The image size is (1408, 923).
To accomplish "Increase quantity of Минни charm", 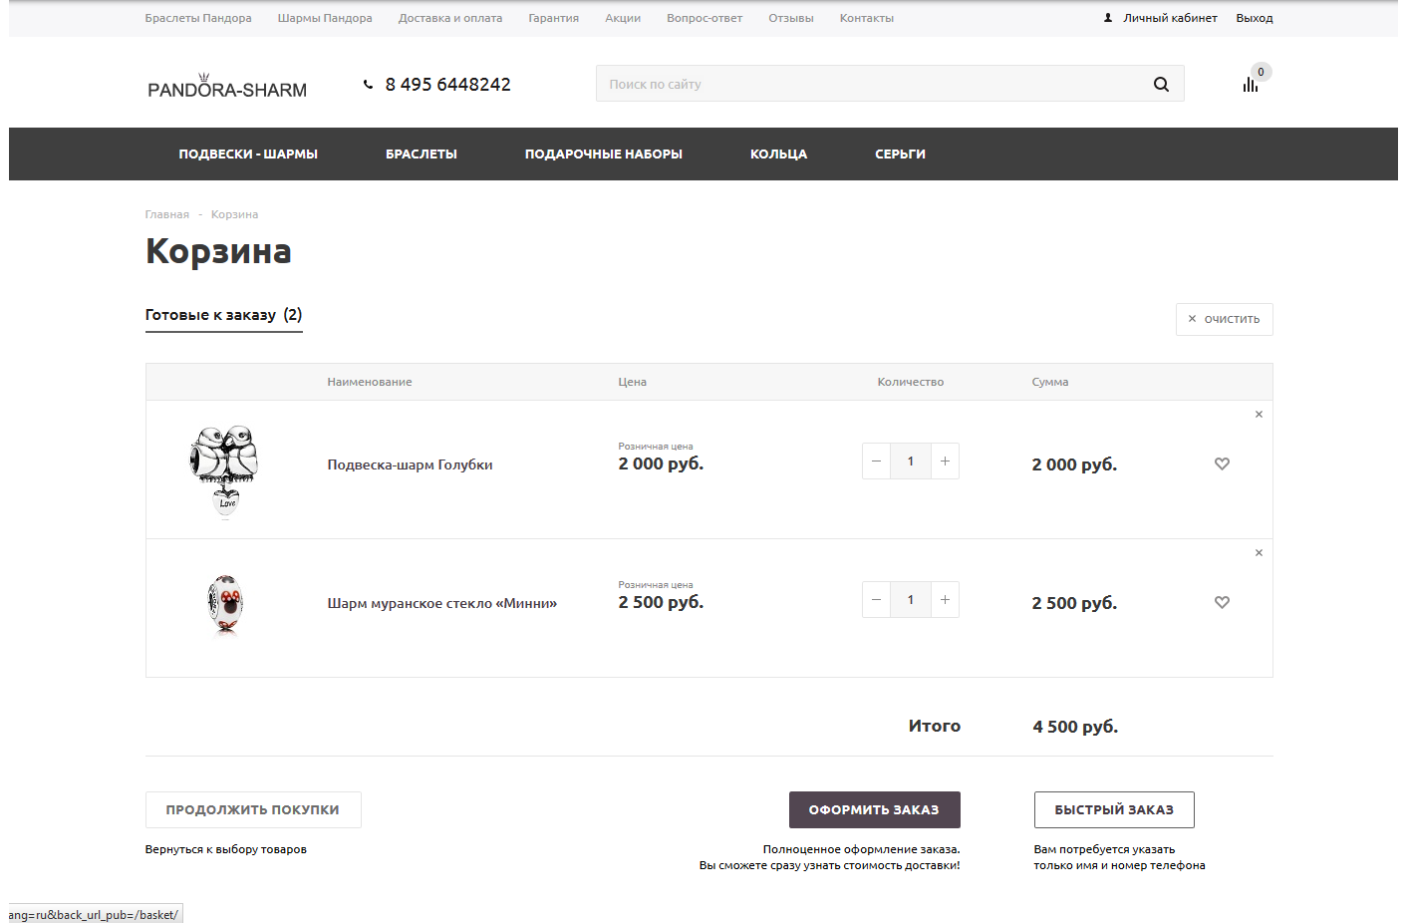I will [945, 599].
